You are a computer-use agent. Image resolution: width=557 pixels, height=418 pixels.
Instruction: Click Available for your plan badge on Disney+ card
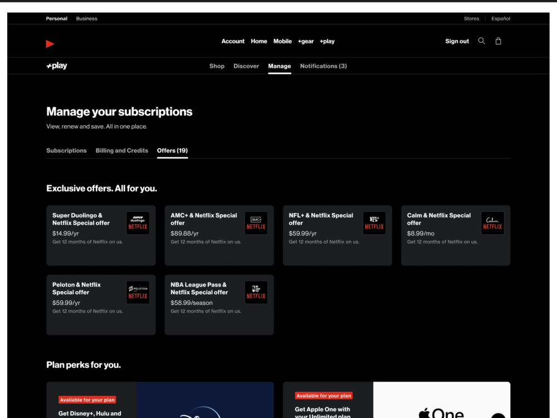tap(87, 400)
